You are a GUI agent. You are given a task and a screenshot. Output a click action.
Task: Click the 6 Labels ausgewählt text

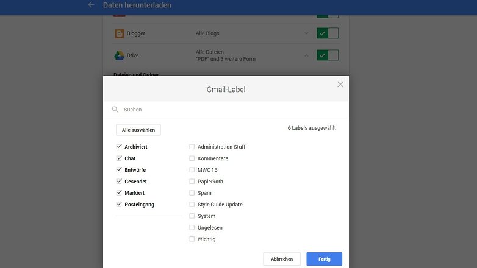pyautogui.click(x=312, y=128)
